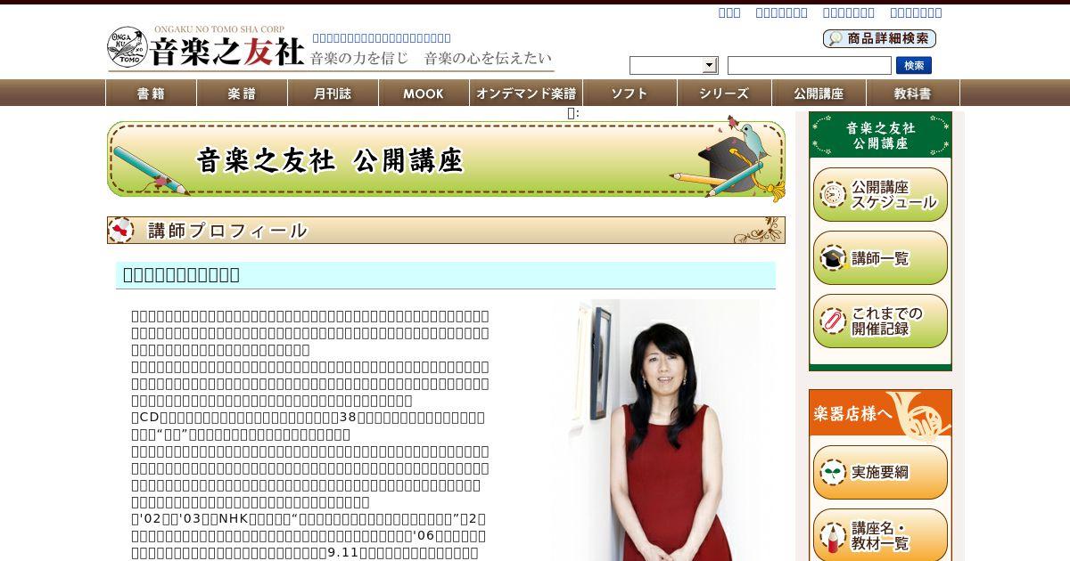Screen dimensions: 1070x561
Task: Open 商品詳細検索 advanced product search
Action: [x=879, y=38]
